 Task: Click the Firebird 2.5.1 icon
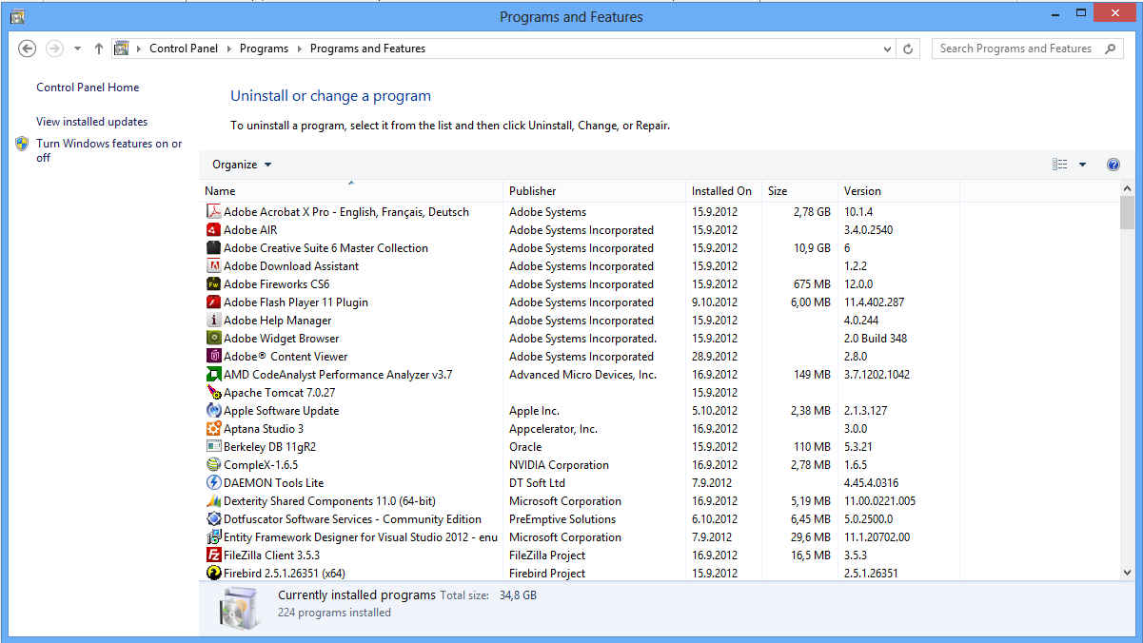click(214, 574)
